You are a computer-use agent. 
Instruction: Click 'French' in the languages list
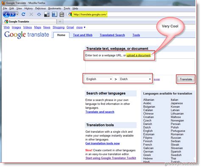pyautogui.click(x=148, y=145)
